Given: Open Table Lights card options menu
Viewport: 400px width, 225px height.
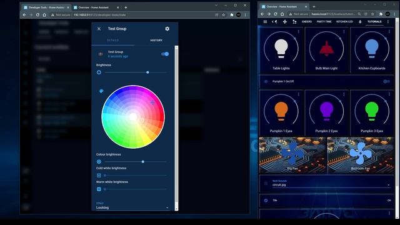Looking at the screenshot, I should coord(299,32).
